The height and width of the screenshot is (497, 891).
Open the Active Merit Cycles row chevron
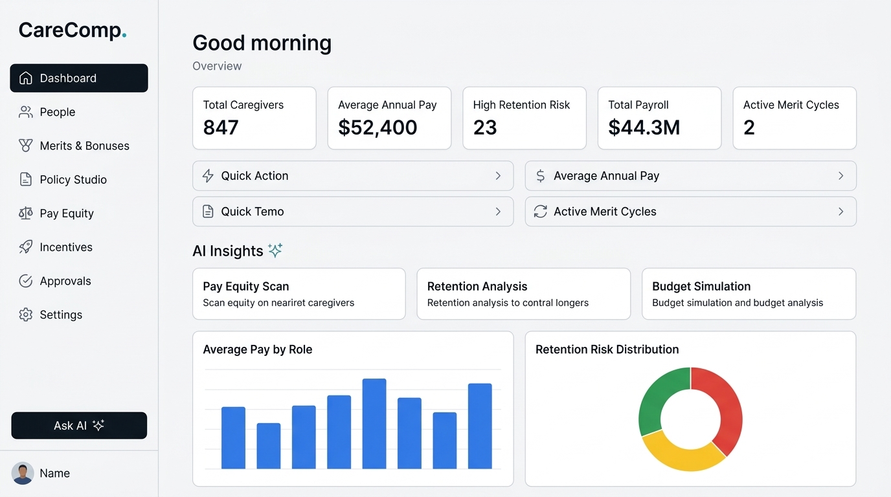tap(840, 212)
